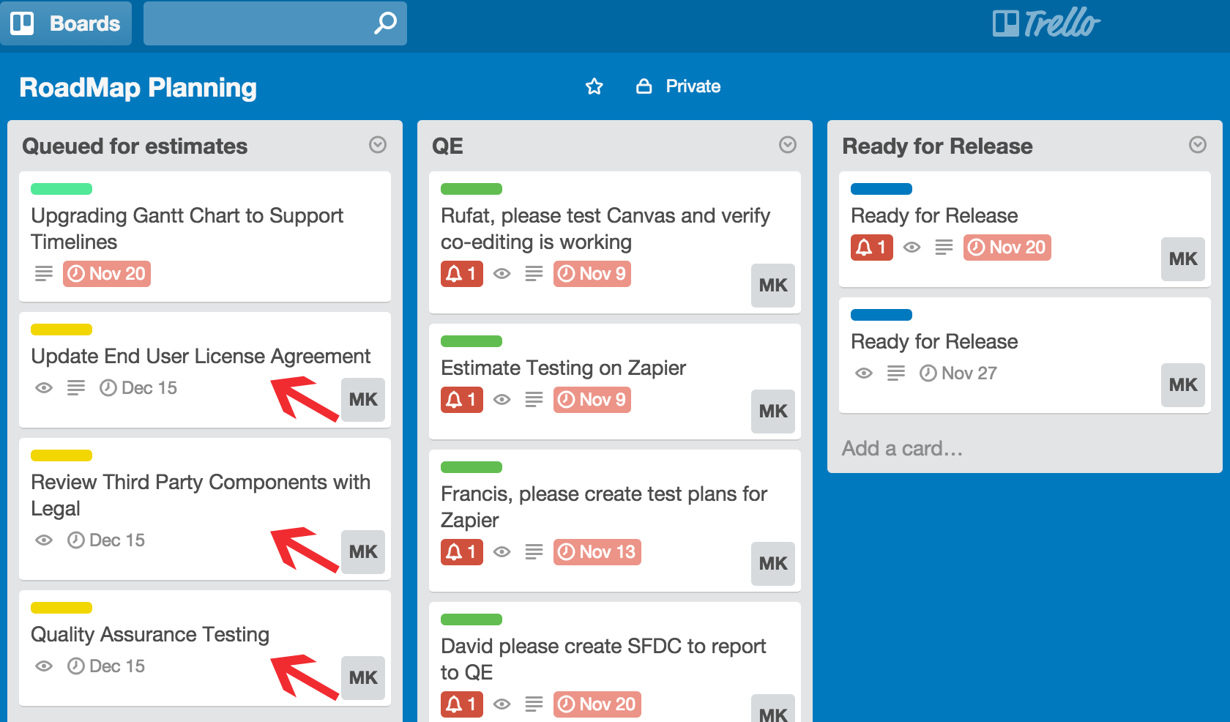Click the Trello logo in the header

click(x=1045, y=23)
